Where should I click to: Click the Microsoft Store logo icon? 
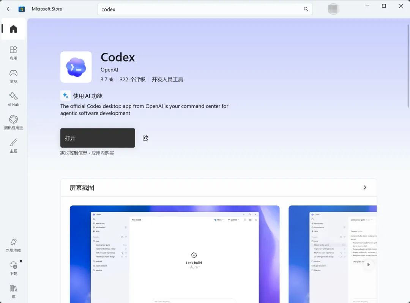click(22, 9)
